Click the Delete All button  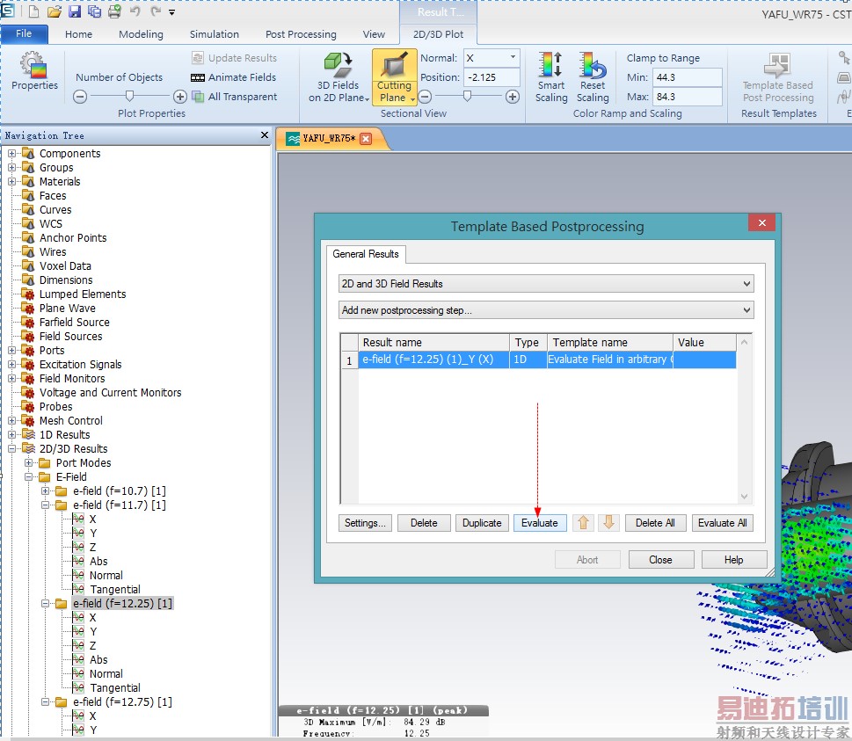pyautogui.click(x=655, y=523)
